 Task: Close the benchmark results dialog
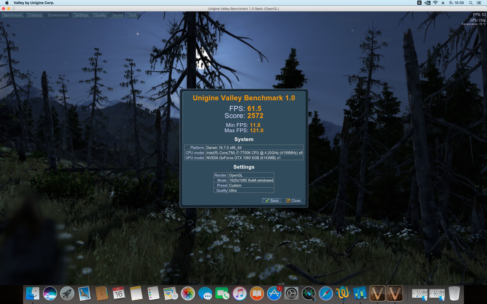[x=293, y=201]
